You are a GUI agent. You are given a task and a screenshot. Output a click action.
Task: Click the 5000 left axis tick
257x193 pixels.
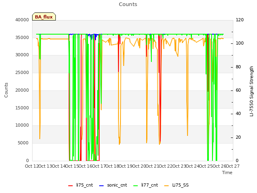point(23,143)
